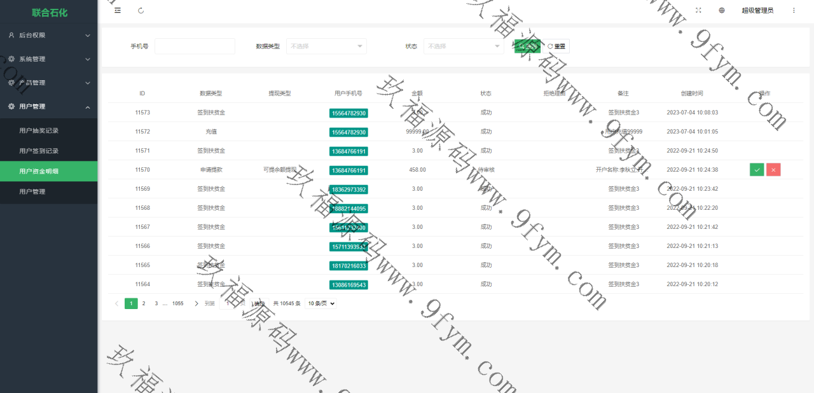Click the 重置 reset button
Viewport: 814px width, 393px height.
click(x=556, y=46)
